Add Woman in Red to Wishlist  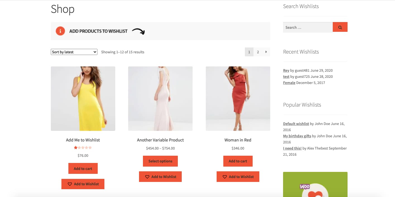coord(238,177)
